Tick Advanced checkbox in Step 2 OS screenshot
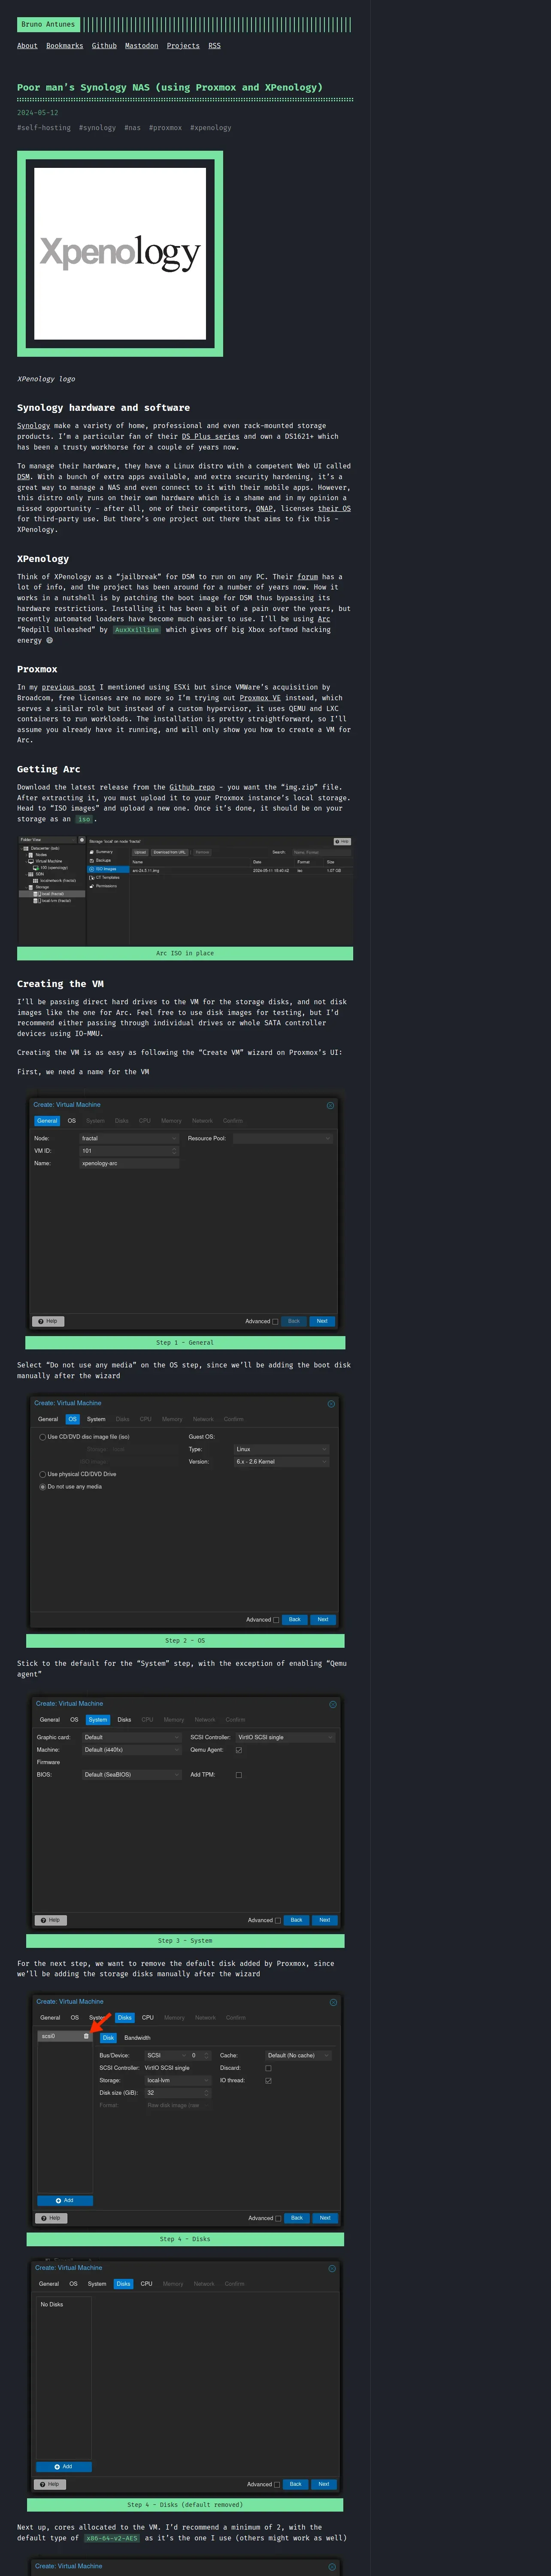The height and width of the screenshot is (2576, 551). click(276, 1619)
